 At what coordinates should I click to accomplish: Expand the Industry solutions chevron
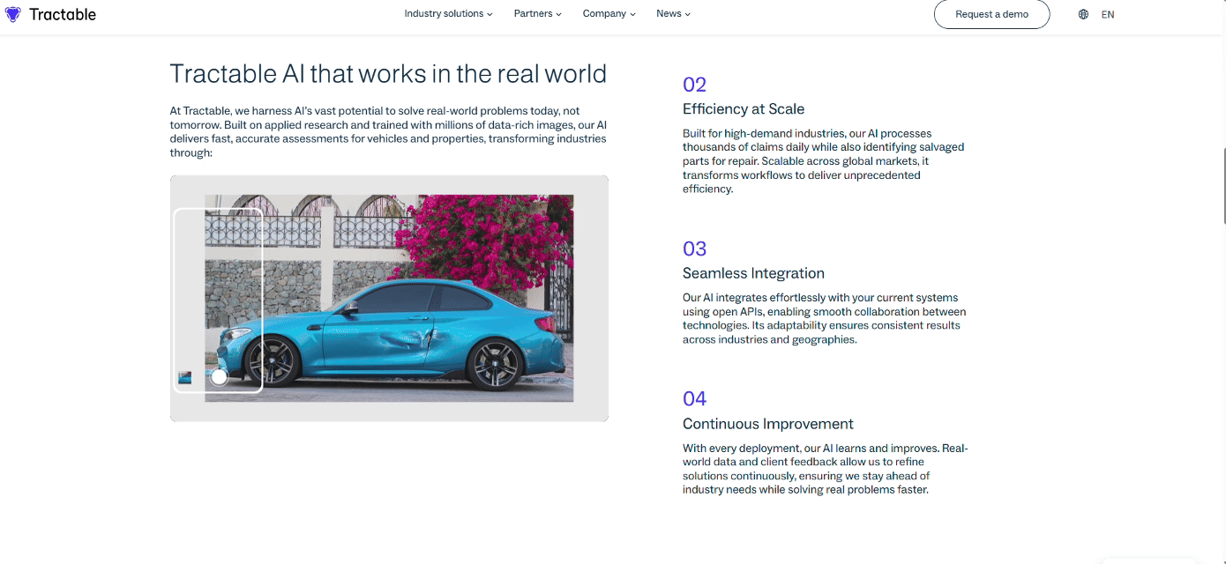tap(490, 14)
